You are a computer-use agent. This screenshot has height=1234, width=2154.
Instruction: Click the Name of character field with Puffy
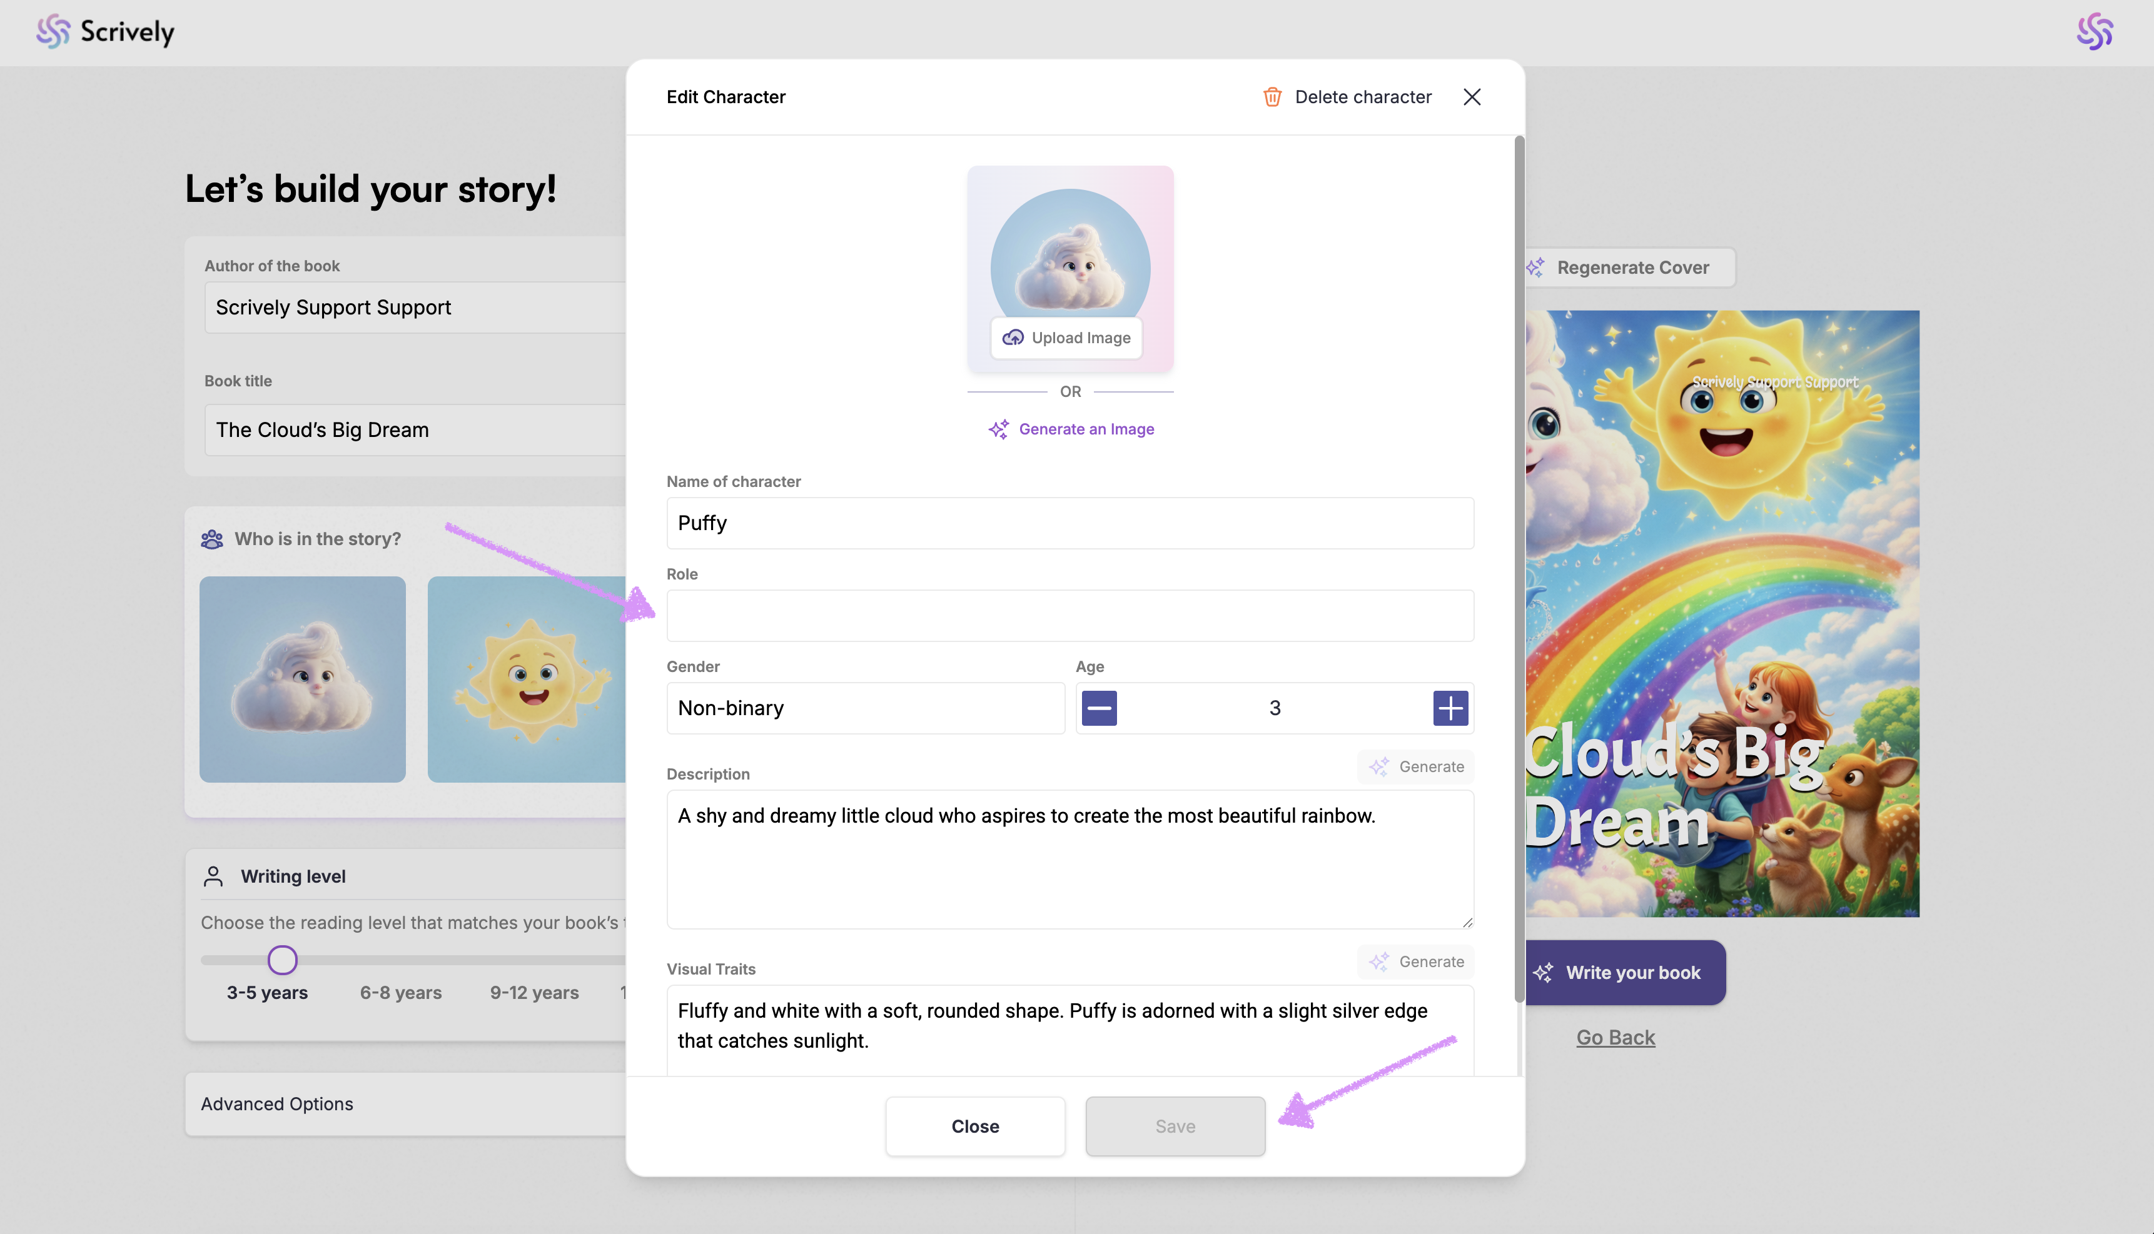pyautogui.click(x=1069, y=523)
